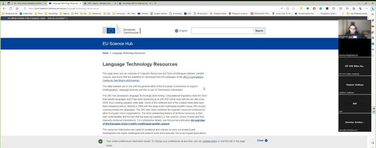376x148 pixels.
Task: Go back with the browser back arrow
Action: tap(4, 8)
